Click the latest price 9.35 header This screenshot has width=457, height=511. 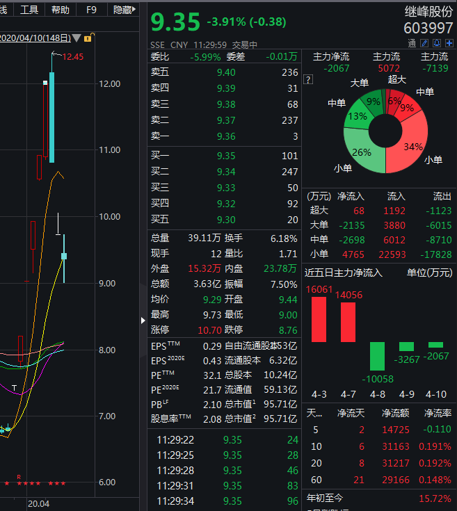point(175,22)
